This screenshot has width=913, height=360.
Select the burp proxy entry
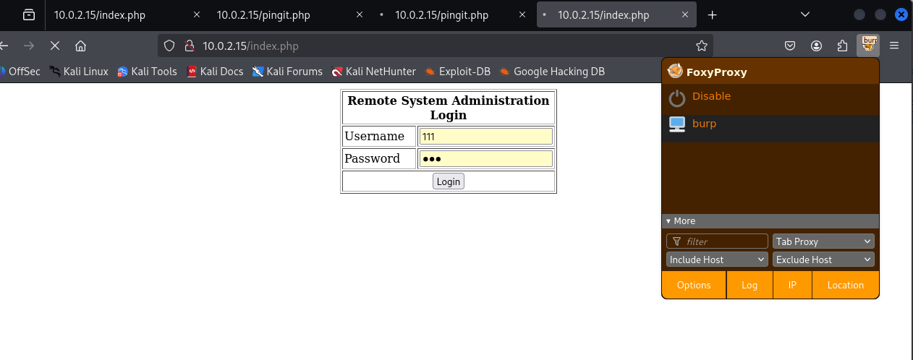click(x=704, y=124)
